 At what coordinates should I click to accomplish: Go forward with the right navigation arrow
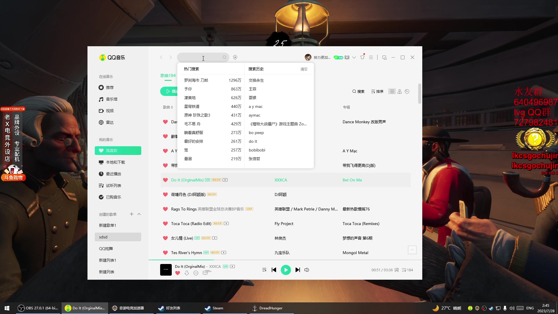pos(171,57)
